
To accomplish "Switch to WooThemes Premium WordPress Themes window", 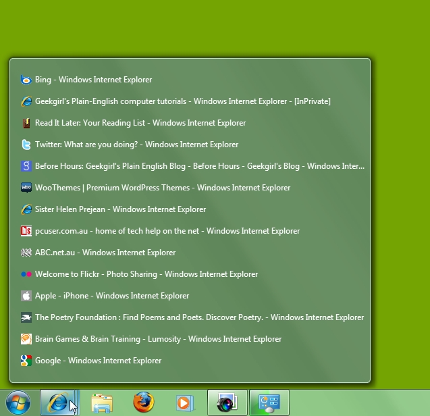I will pos(190,188).
